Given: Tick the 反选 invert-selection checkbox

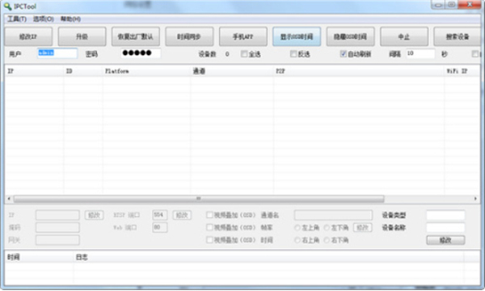Looking at the screenshot, I should coord(293,54).
